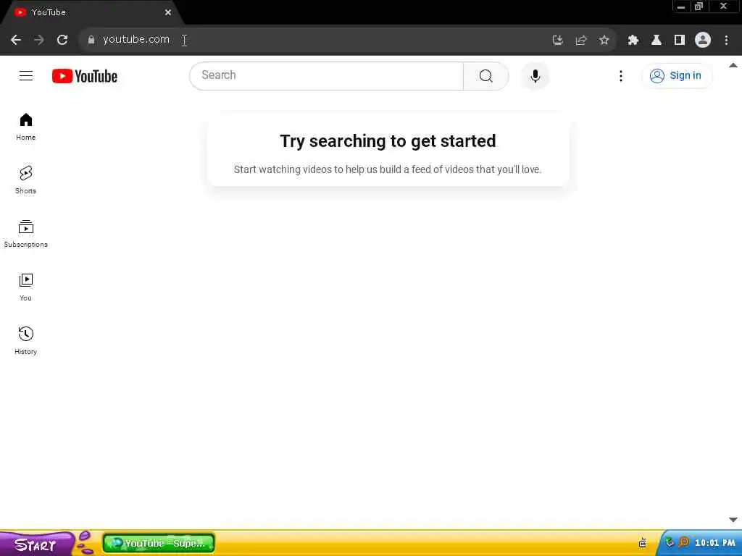Screen dimensions: 742x556
Task: Select Home in the sidebar
Action: [x=25, y=126]
